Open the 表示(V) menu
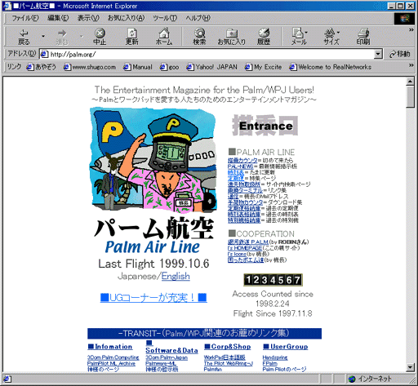 [88, 18]
